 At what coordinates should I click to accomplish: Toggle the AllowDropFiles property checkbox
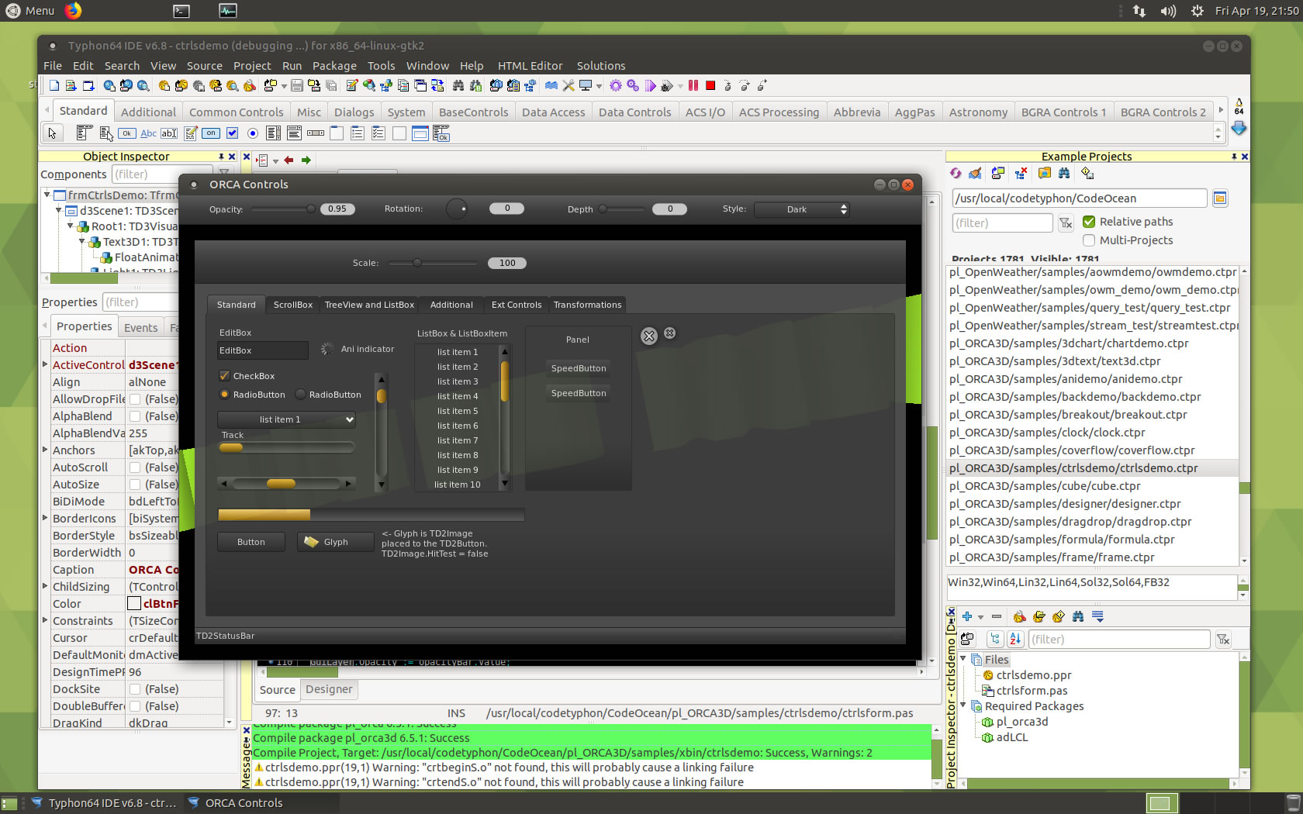click(x=135, y=399)
